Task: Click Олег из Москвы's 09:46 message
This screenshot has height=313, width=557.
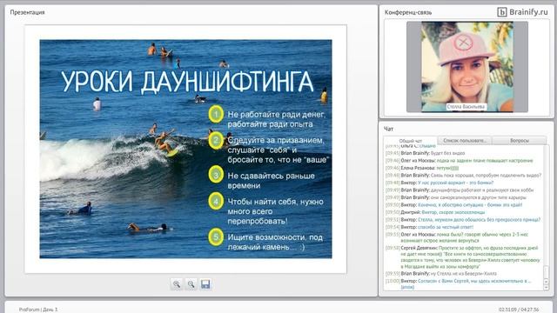Action: click(460, 161)
